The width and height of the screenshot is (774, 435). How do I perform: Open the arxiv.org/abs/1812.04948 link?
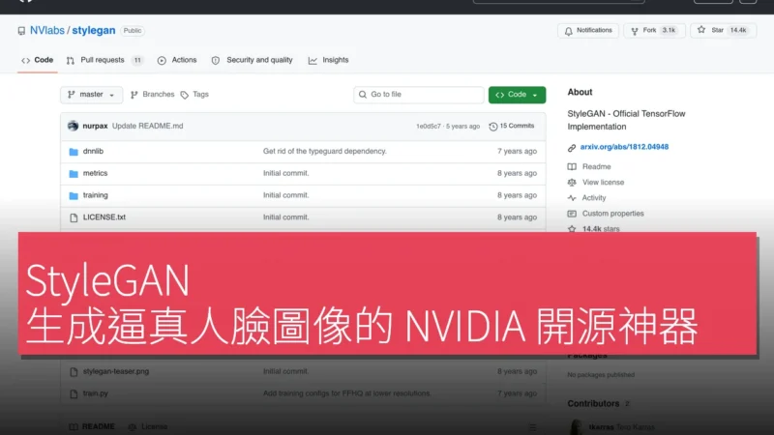624,147
